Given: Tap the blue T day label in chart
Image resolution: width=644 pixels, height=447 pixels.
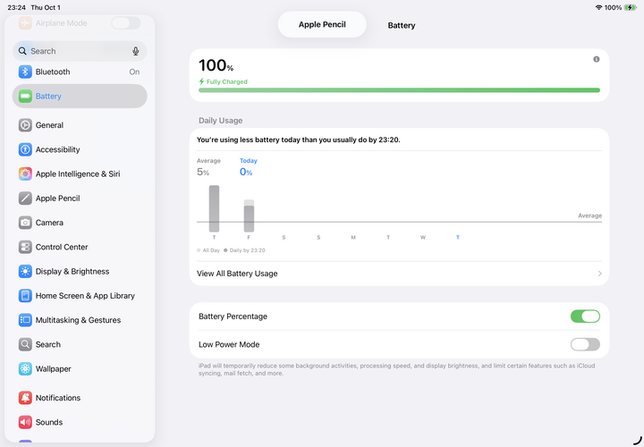Looking at the screenshot, I should 458,237.
